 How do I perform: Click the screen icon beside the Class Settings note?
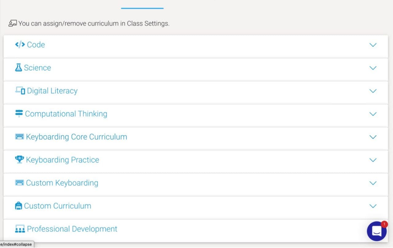pyautogui.click(x=13, y=23)
